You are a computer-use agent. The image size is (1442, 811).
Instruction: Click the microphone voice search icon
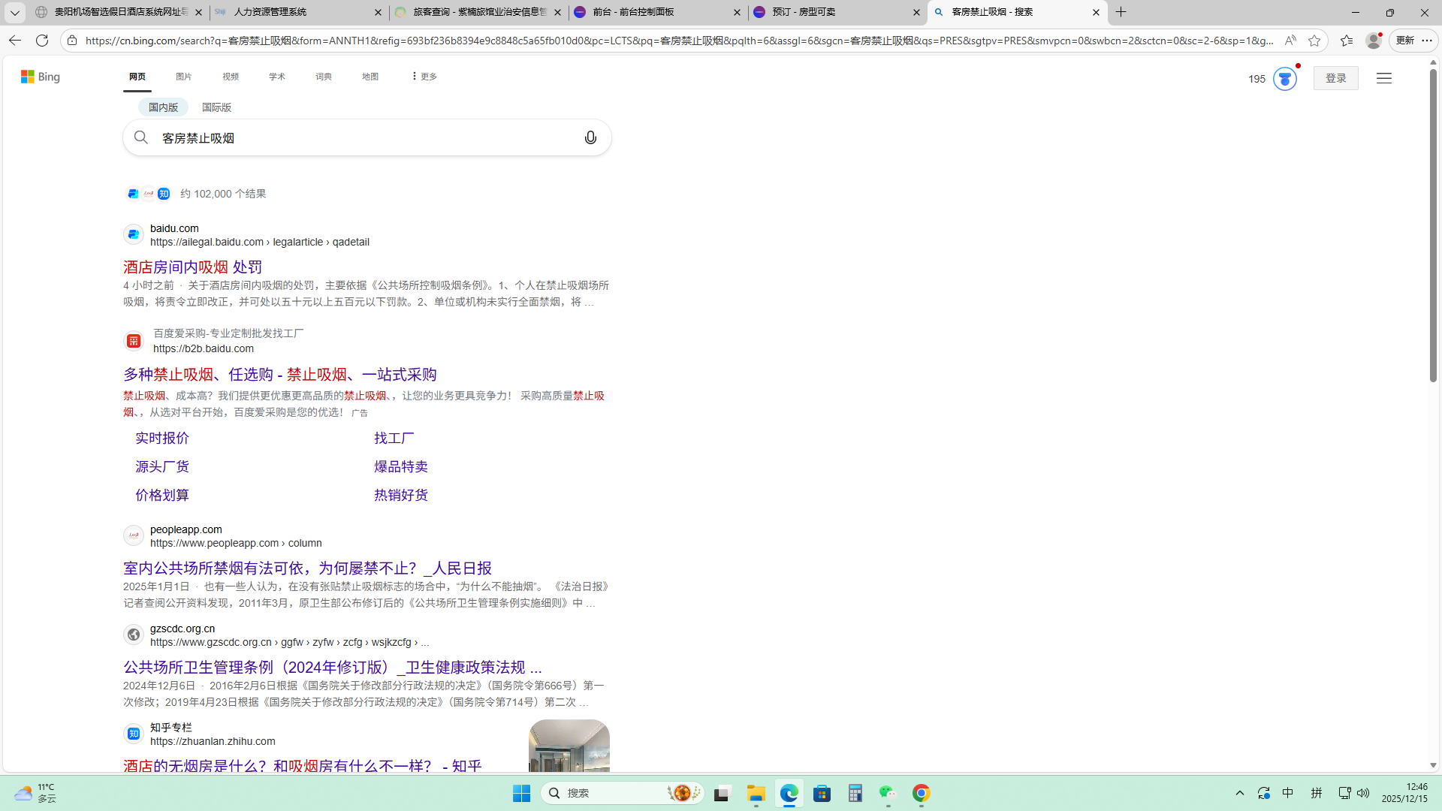[x=590, y=137]
